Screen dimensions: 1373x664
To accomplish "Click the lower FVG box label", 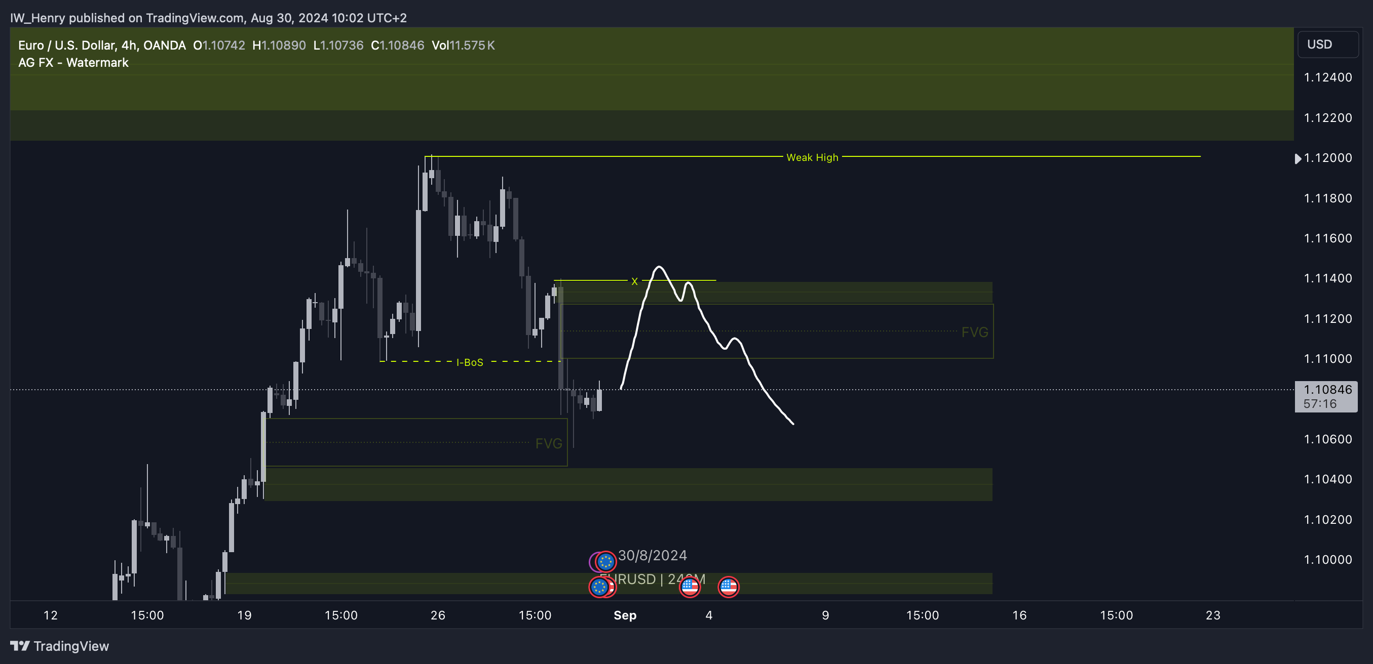I will point(549,443).
